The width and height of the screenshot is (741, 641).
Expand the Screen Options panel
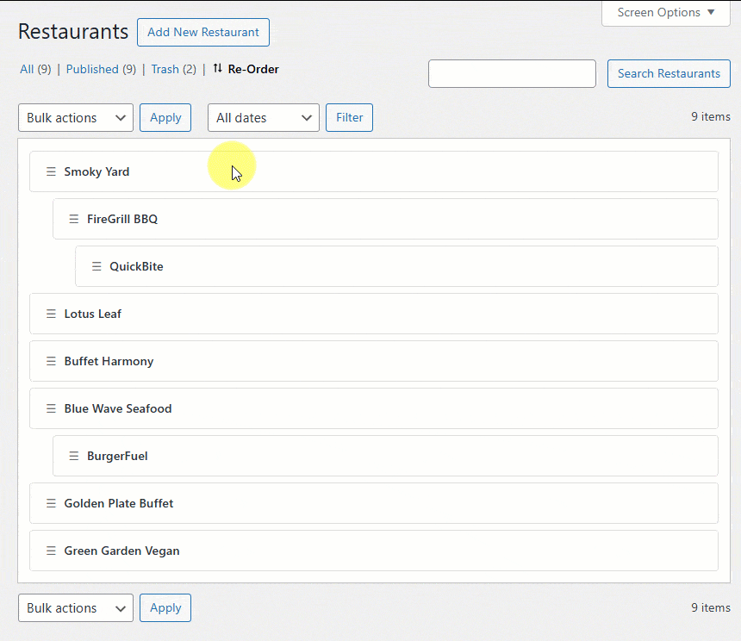pos(666,13)
